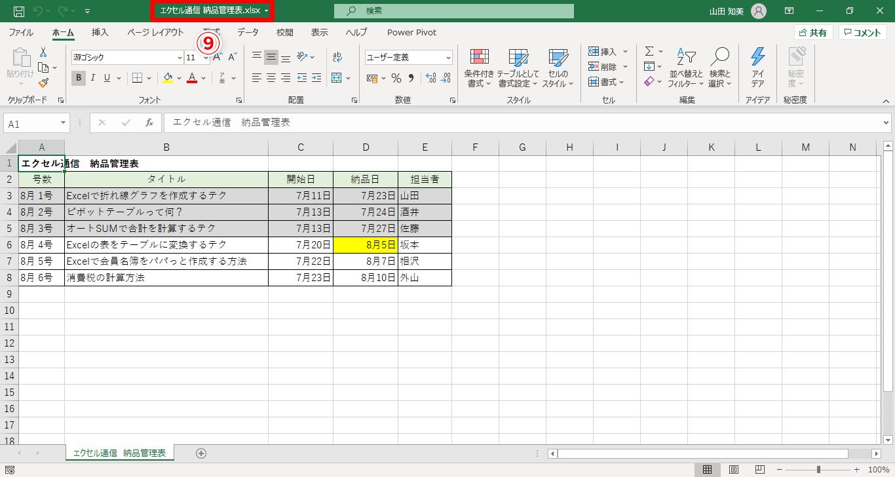Click 書式 button in セル group

[x=606, y=82]
